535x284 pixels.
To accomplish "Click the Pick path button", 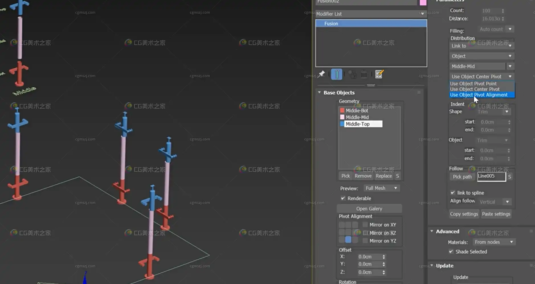I will 462,177.
